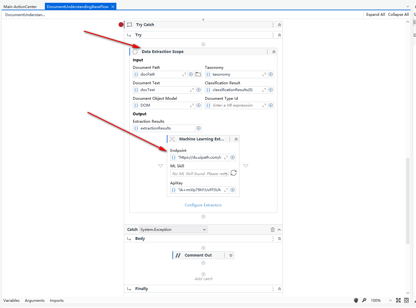Collapse the Try section

tap(279, 35)
